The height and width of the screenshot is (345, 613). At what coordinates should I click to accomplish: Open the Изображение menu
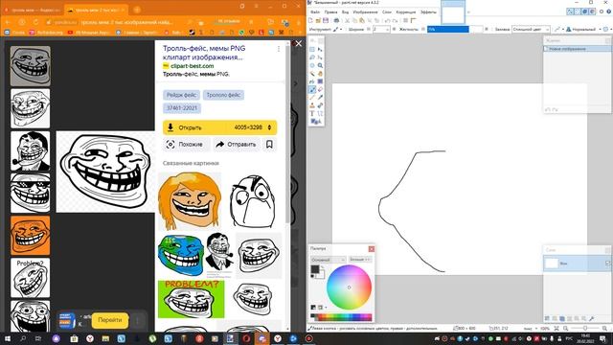pos(365,12)
